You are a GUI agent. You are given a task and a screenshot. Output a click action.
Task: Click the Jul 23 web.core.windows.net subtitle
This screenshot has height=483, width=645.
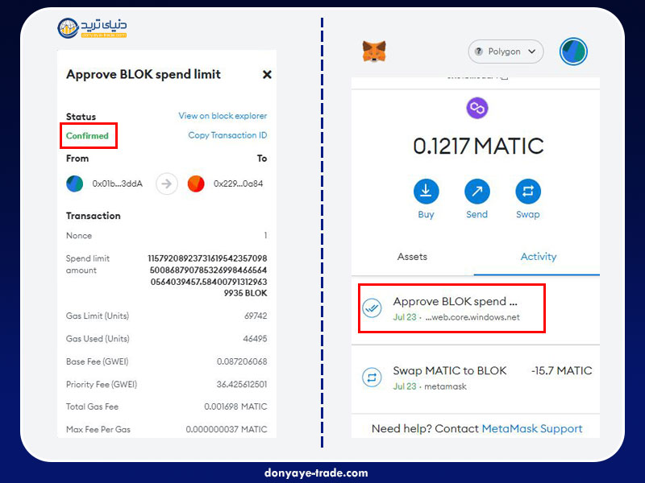click(x=456, y=317)
